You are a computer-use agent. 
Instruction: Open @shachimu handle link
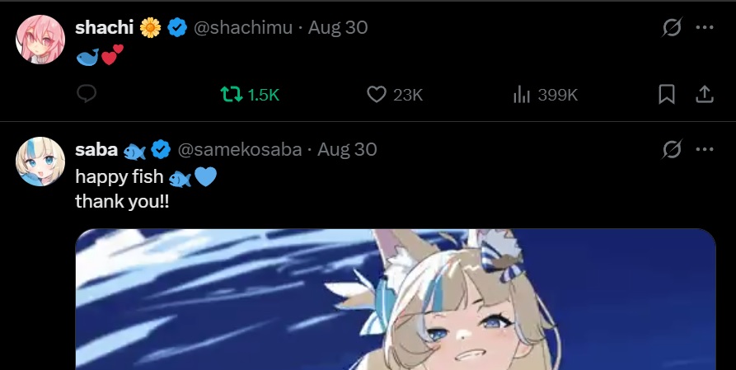click(x=243, y=28)
